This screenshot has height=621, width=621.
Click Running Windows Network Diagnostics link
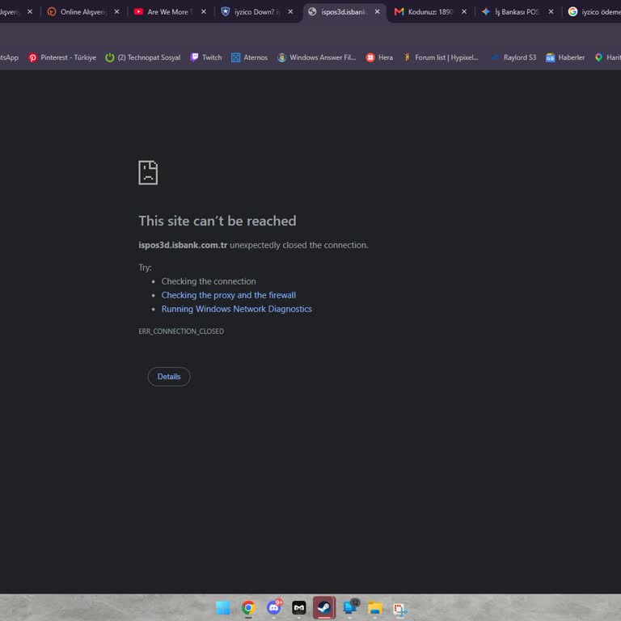236,309
